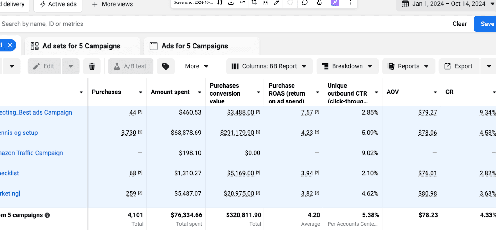
Task: Switch to Ad sets for 5 Campaigns tab
Action: coord(81,46)
